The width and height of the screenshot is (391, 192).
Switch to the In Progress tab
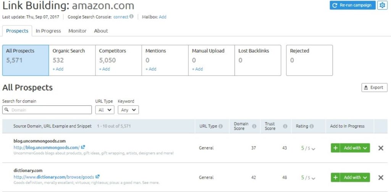48,31
